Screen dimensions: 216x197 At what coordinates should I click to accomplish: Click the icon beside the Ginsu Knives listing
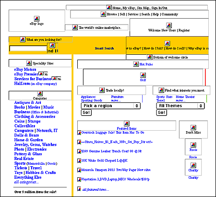coord(79,142)
